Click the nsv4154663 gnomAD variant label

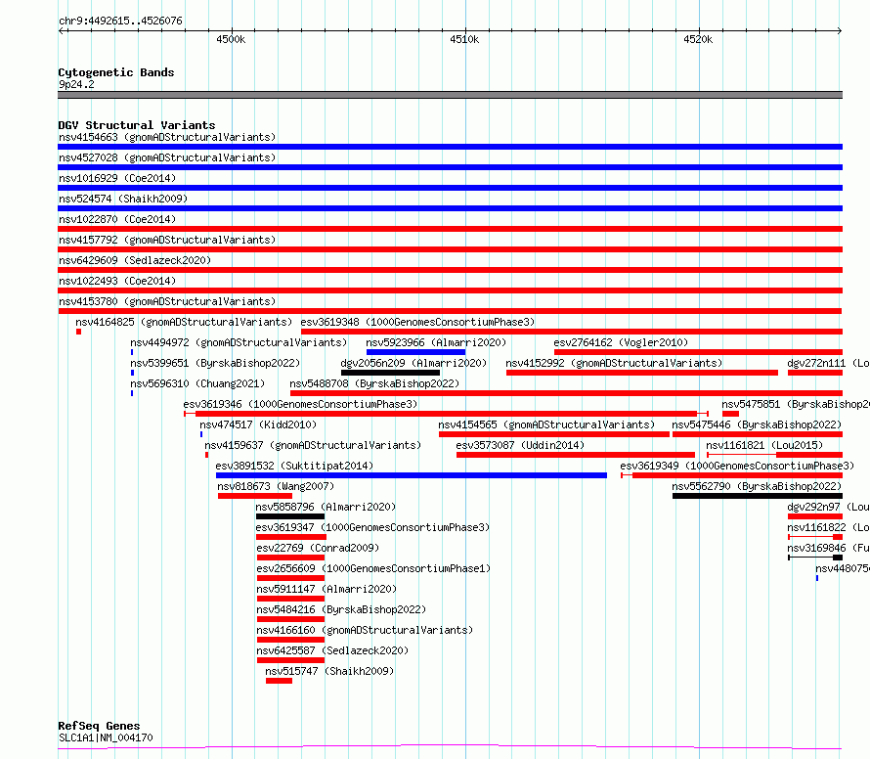[x=167, y=137]
